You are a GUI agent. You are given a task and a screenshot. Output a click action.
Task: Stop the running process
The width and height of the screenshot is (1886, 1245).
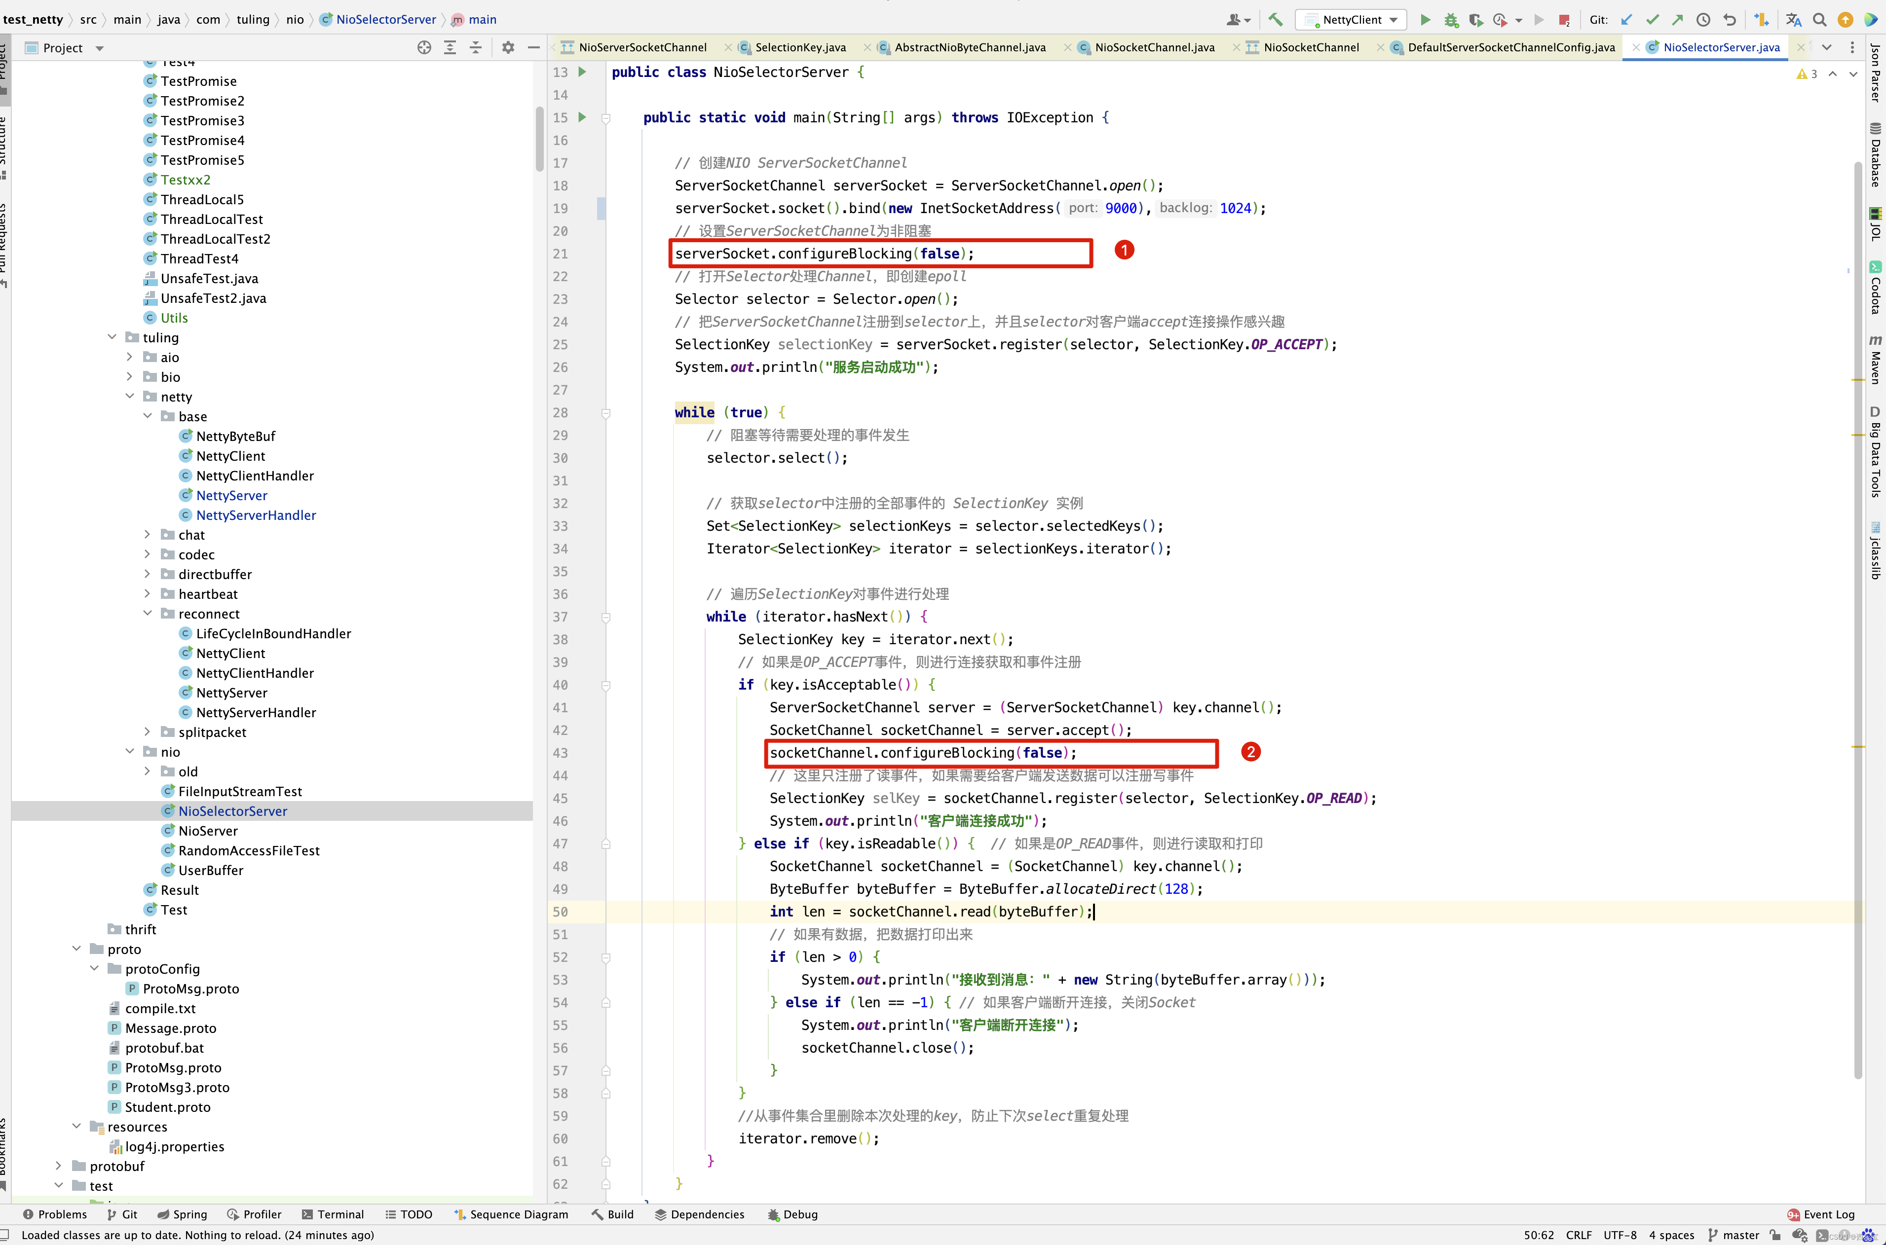pyautogui.click(x=1564, y=20)
